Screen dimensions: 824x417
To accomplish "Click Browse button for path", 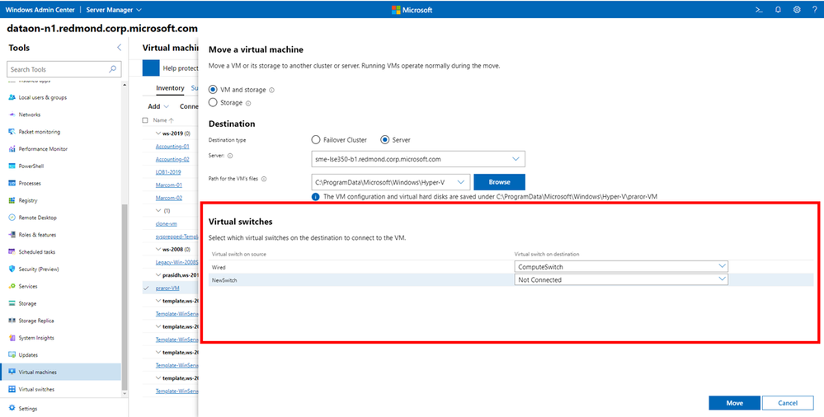I will (x=499, y=181).
